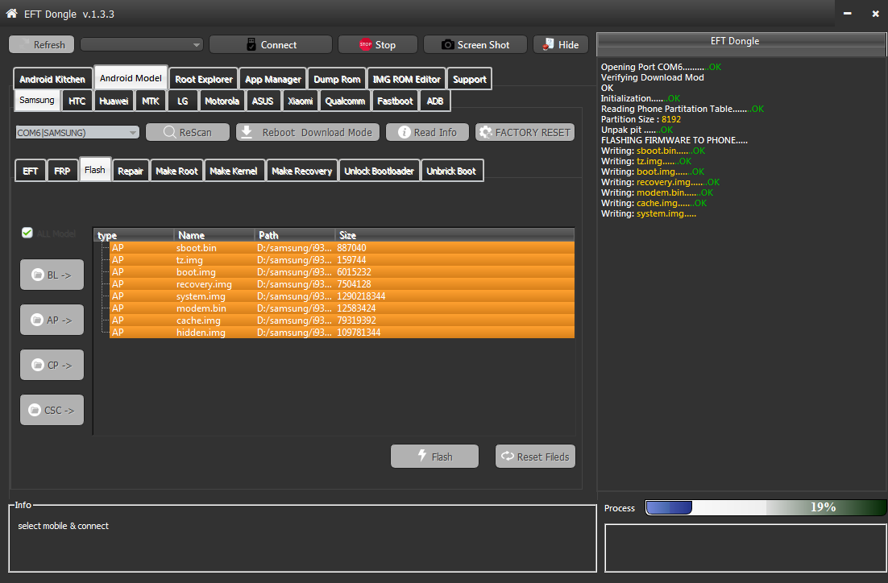The width and height of the screenshot is (888, 583).
Task: Open the COM6|SAMSUNG port dropdown
Action: [x=77, y=132]
